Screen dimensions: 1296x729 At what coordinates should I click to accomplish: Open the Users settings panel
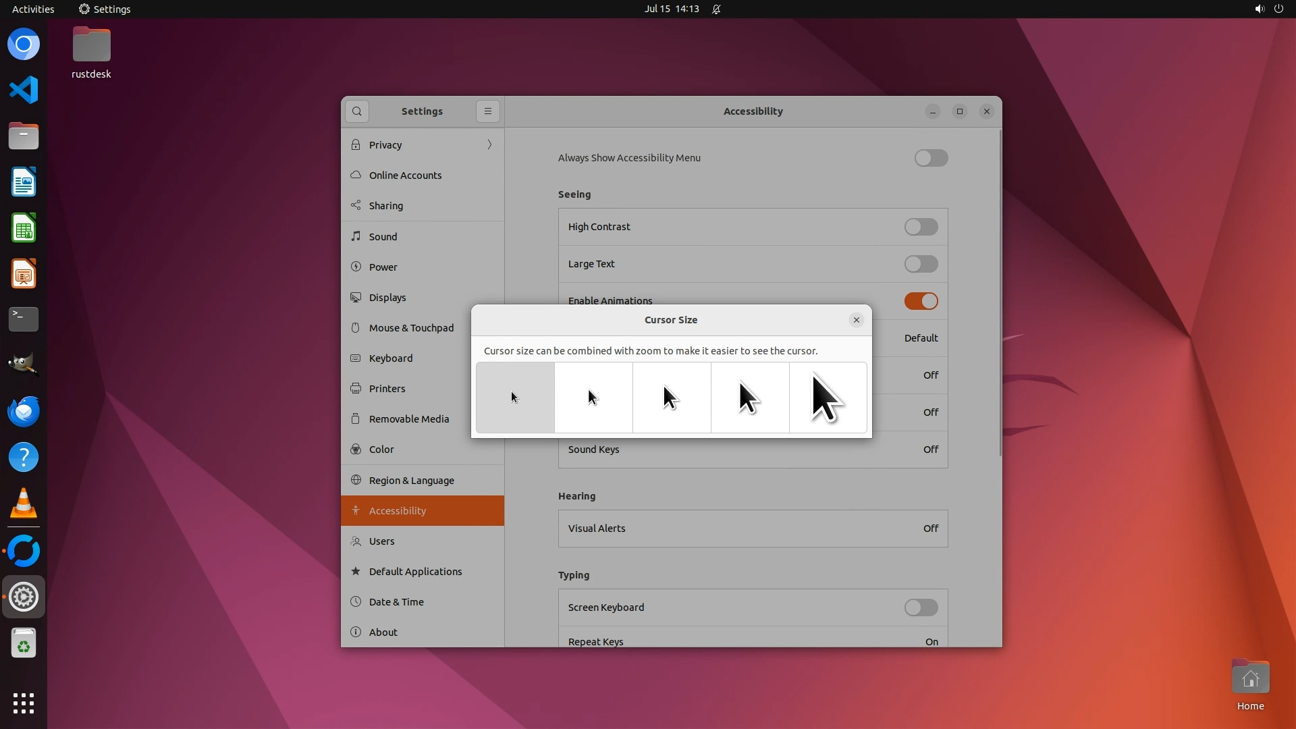coord(381,541)
